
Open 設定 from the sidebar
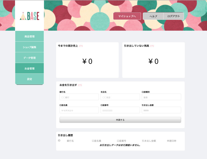(29, 79)
